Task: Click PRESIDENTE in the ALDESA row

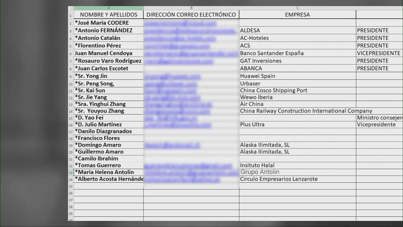Action: pyautogui.click(x=379, y=30)
